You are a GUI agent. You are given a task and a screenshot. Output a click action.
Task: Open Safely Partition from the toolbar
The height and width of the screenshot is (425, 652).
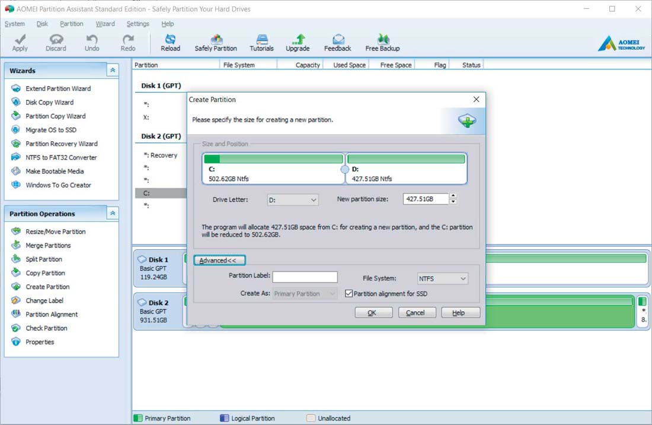pos(216,43)
